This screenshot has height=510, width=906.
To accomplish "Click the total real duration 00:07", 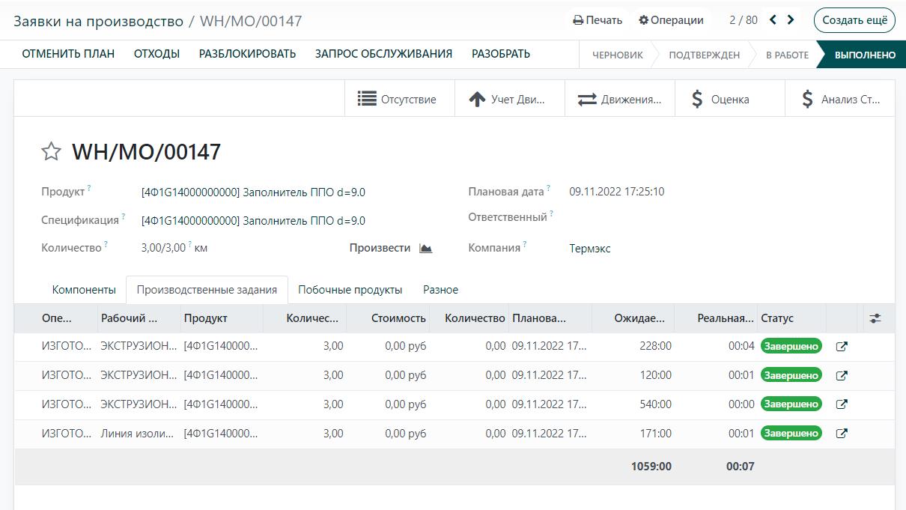I will point(740,467).
